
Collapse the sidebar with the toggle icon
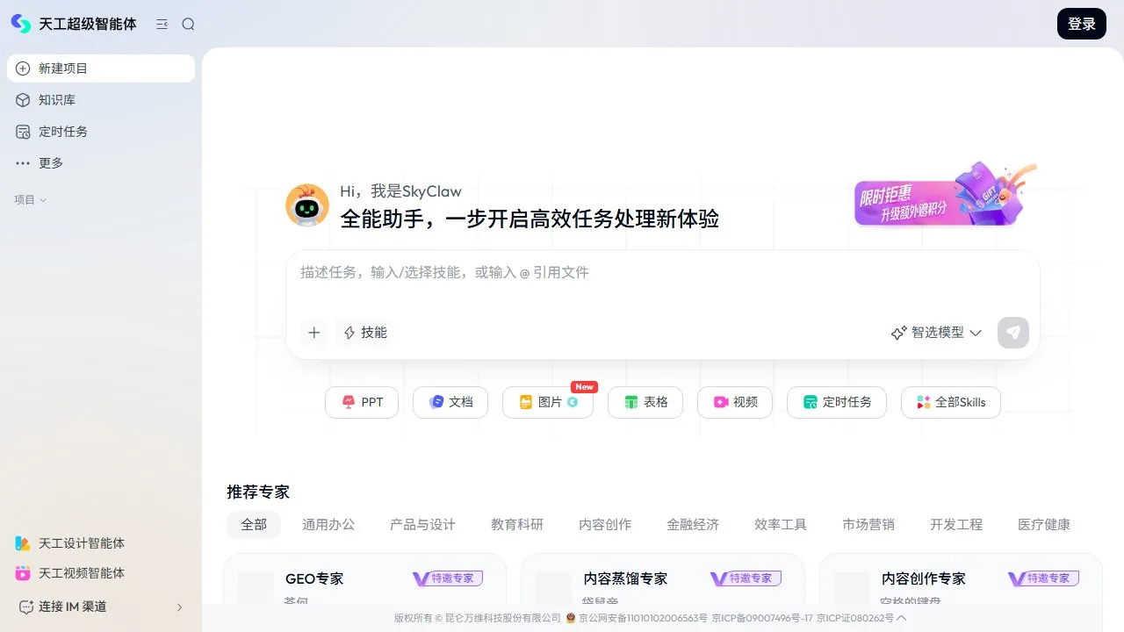pos(162,25)
